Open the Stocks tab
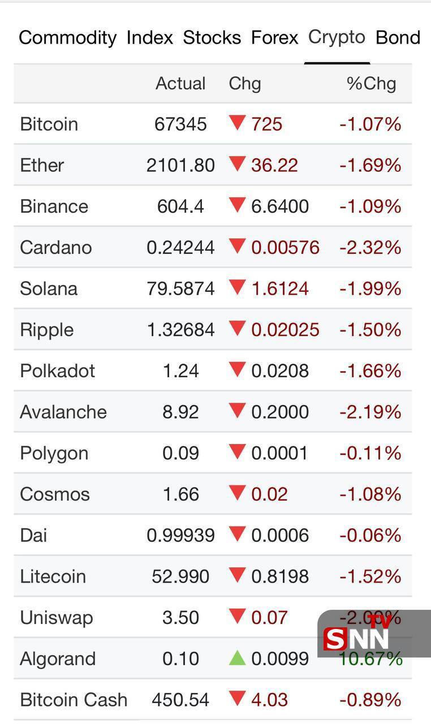 click(x=212, y=38)
